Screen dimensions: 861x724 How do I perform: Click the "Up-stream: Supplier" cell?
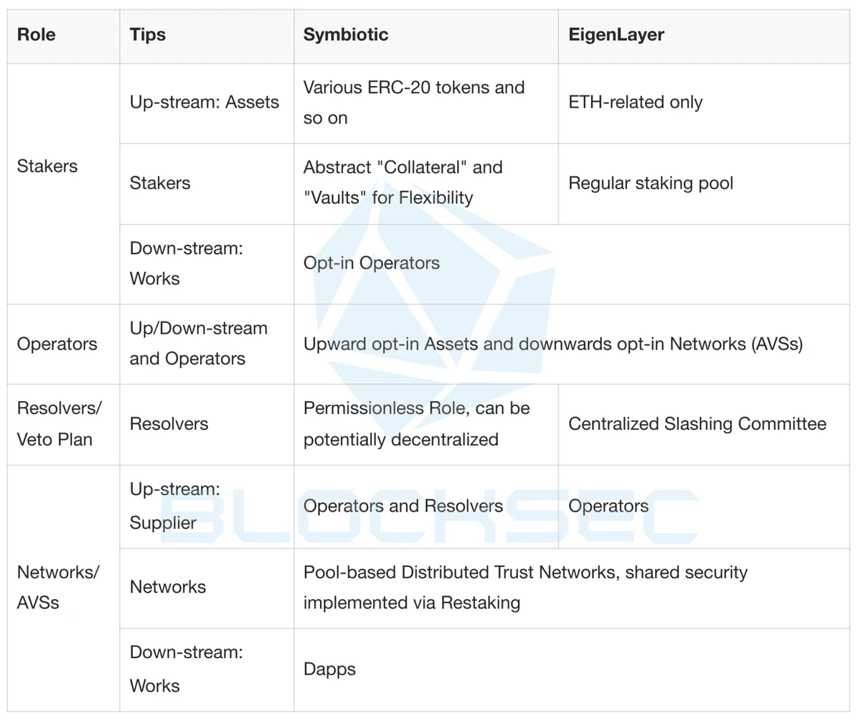coord(175,506)
